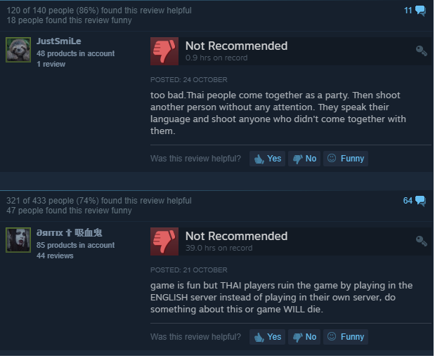Open JustSmiLe's 1 review link
The image size is (435, 358).
tap(51, 64)
